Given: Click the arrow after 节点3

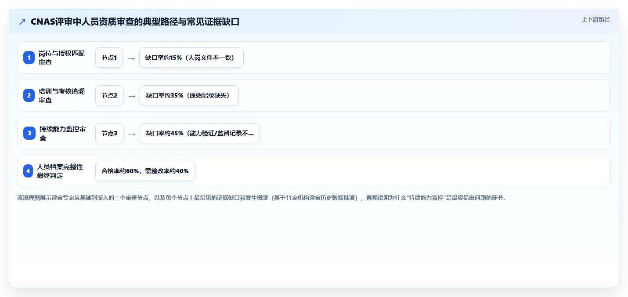Looking at the screenshot, I should point(131,134).
